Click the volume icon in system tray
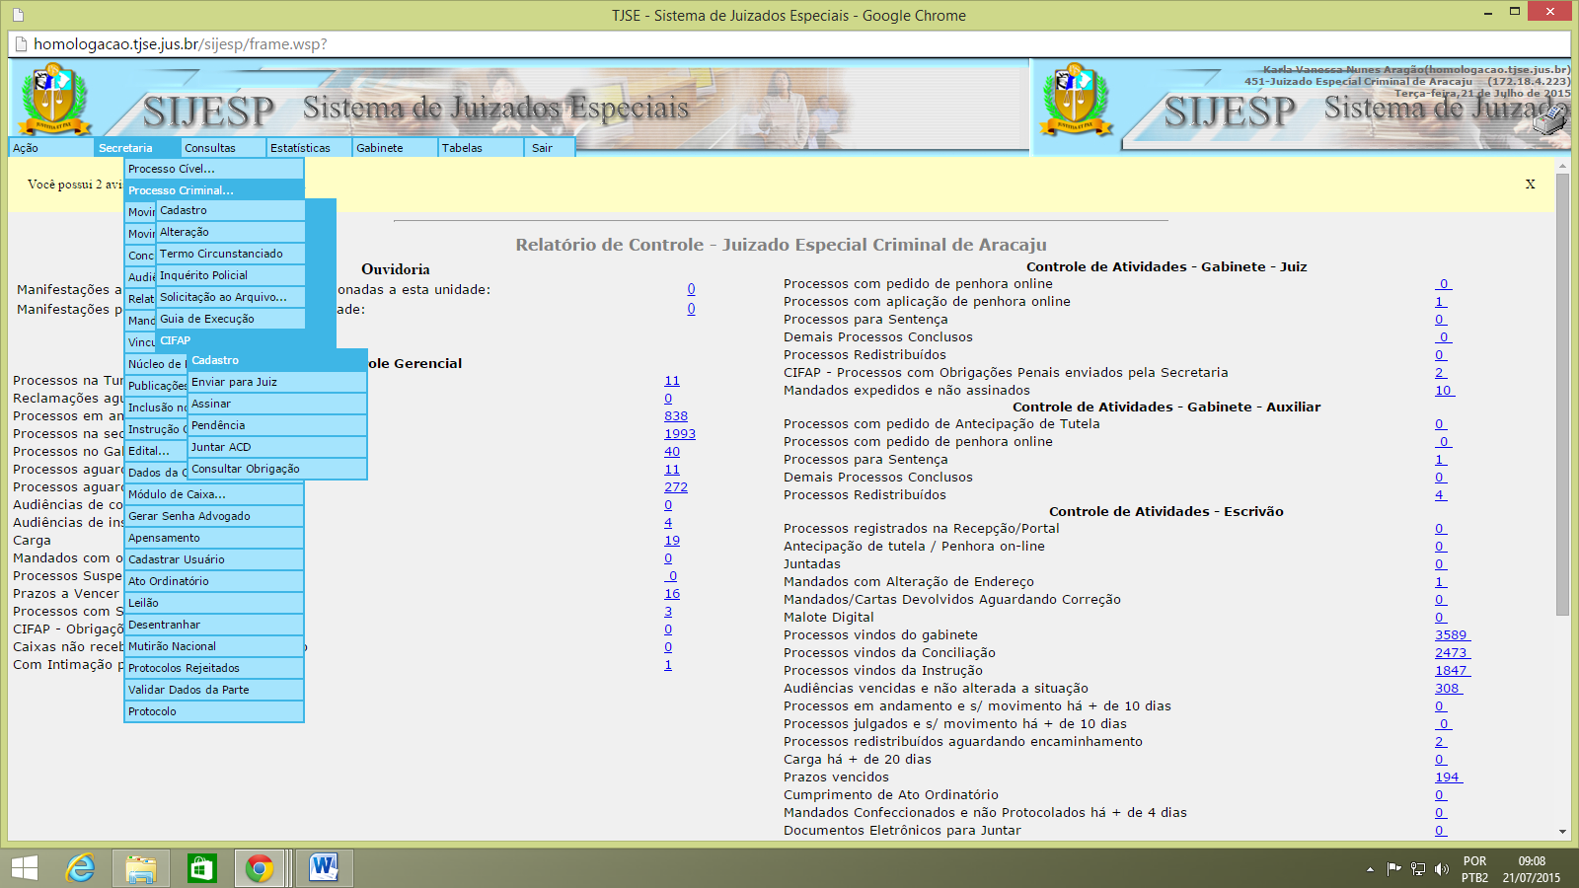1579x888 pixels. [x=1442, y=869]
